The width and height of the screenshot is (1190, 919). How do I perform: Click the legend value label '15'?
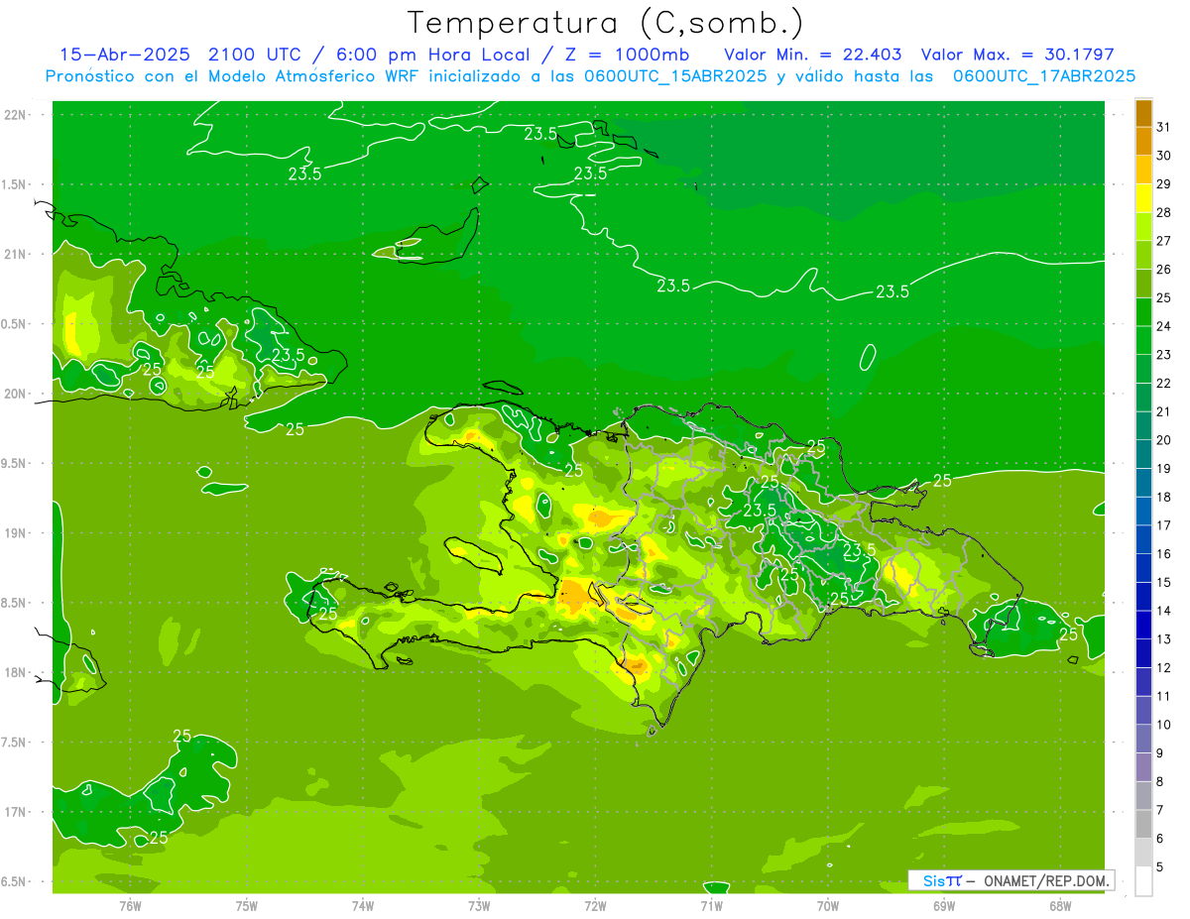[x=1163, y=582]
